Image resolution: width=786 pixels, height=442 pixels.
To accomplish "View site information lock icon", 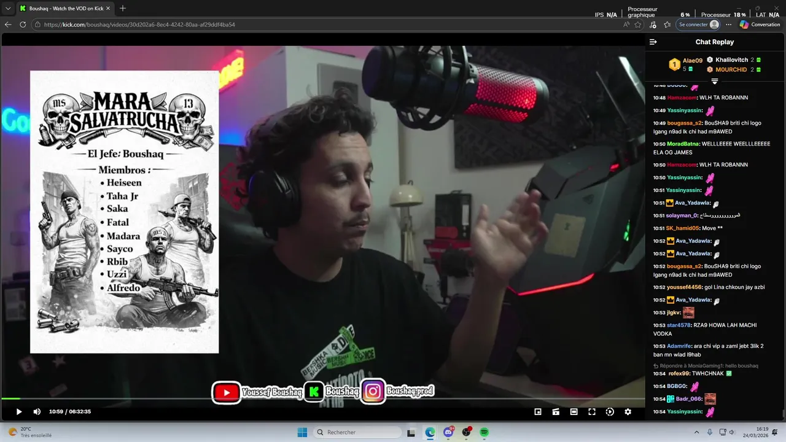I will point(37,25).
